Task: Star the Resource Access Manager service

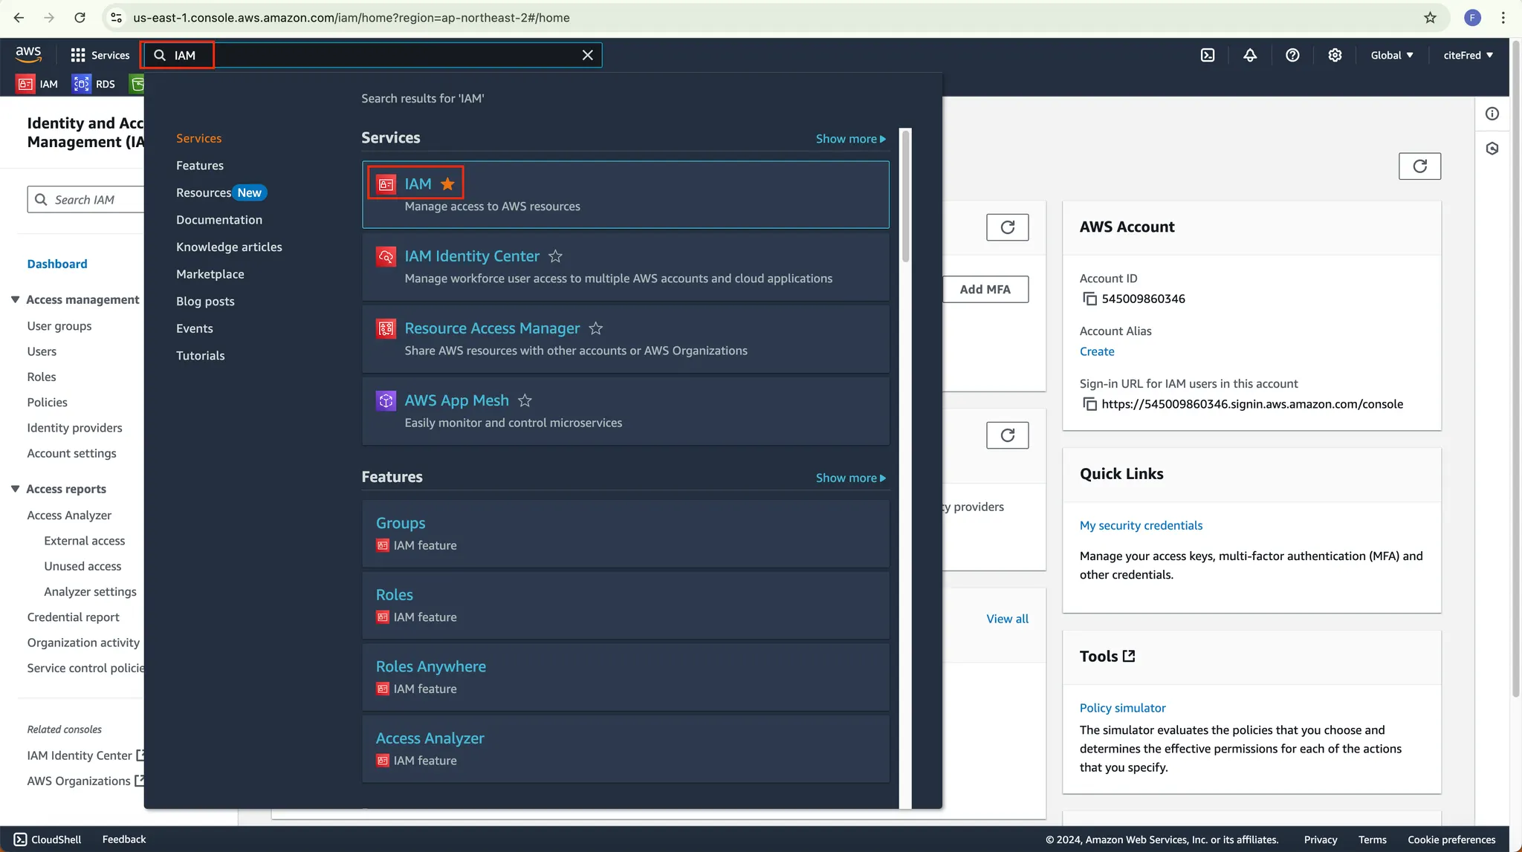Action: click(x=595, y=328)
